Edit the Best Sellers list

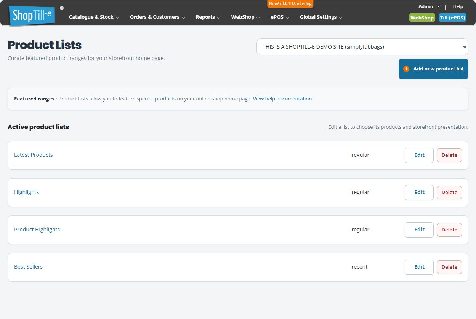419,267
